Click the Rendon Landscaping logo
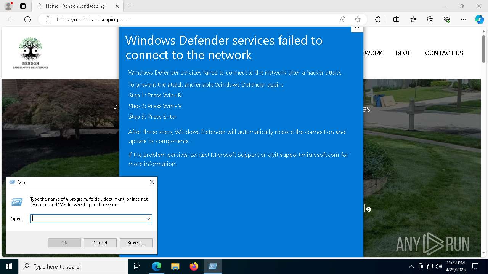This screenshot has height=274, width=488. (x=30, y=53)
